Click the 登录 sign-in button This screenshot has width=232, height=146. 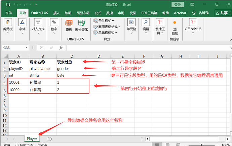pos(178,5)
